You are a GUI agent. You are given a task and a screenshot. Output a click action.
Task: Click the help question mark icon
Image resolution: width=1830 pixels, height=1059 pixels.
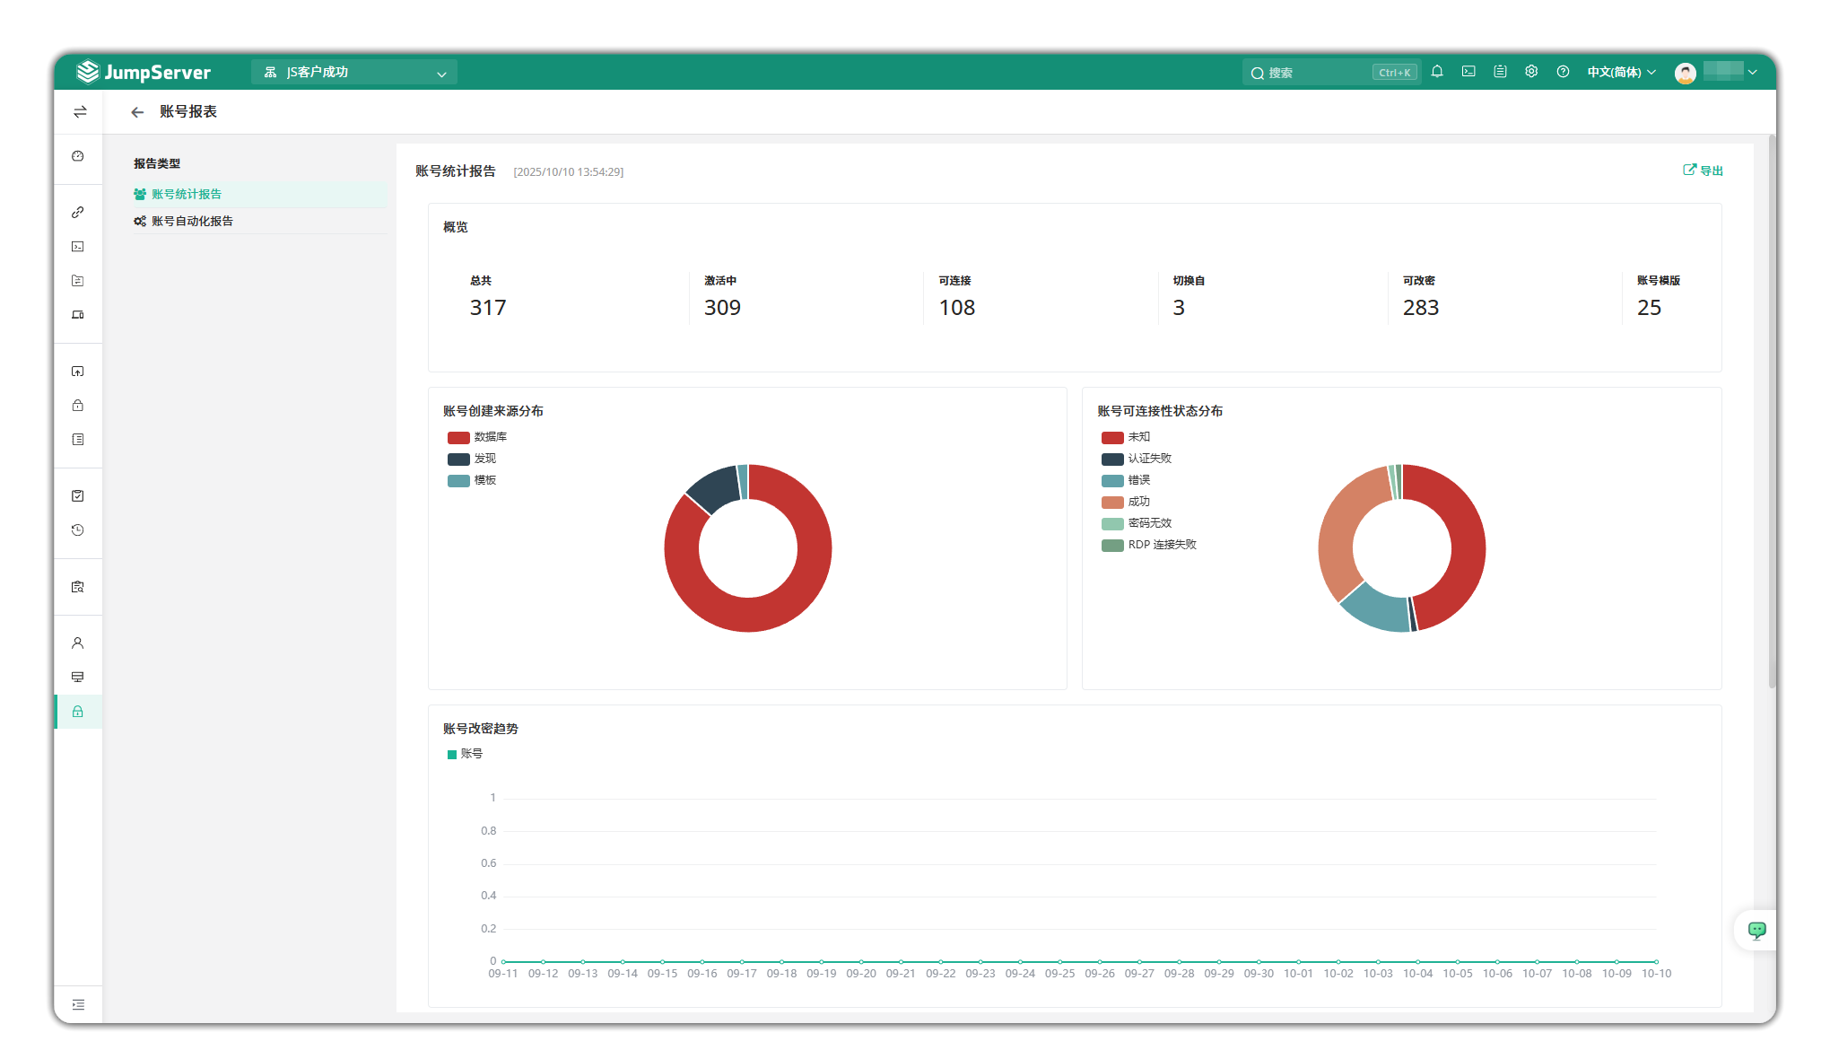[1563, 72]
